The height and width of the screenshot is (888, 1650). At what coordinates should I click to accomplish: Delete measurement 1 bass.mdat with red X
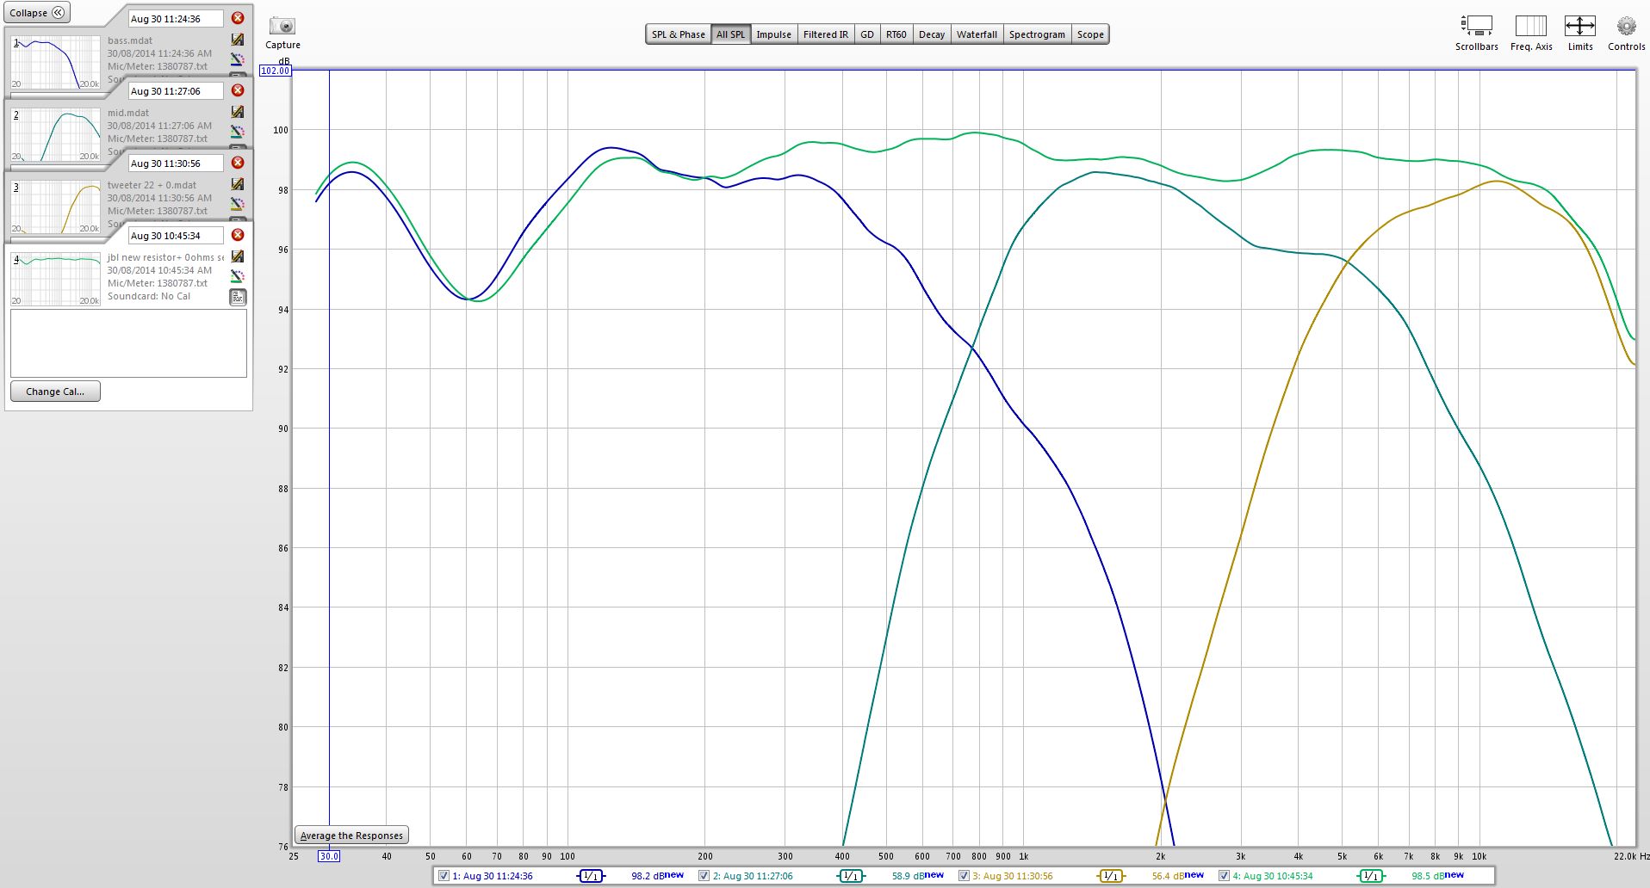[x=238, y=18]
